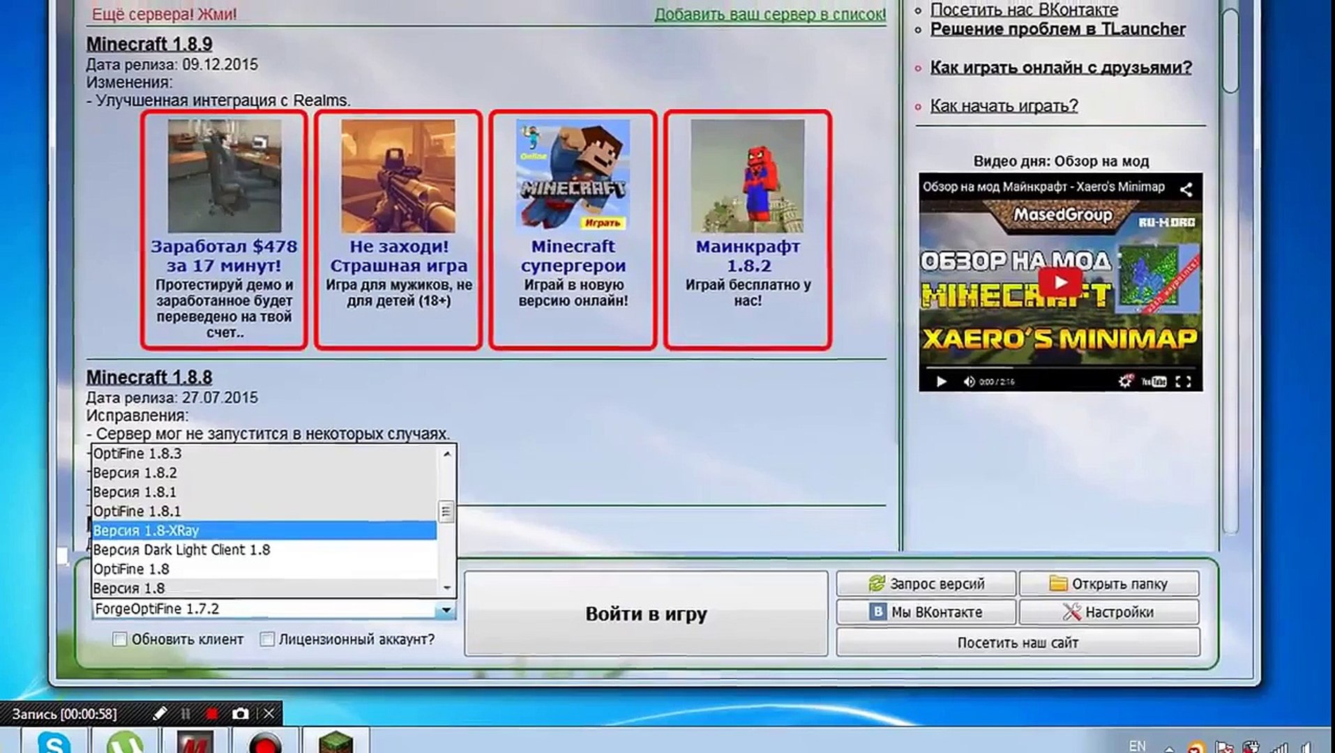Click the video title Обзор на мод Майнкрафт
This screenshot has height=753, width=1335.
point(1043,187)
